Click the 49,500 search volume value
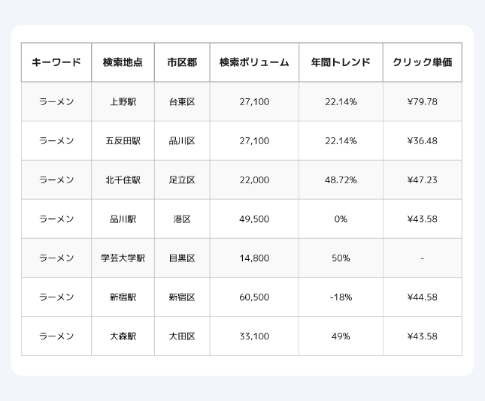 click(254, 219)
